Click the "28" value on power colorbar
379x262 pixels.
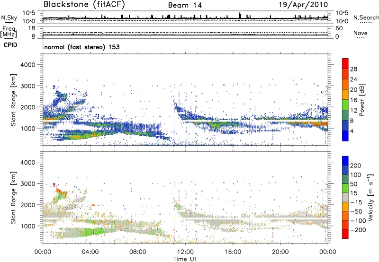(353, 69)
